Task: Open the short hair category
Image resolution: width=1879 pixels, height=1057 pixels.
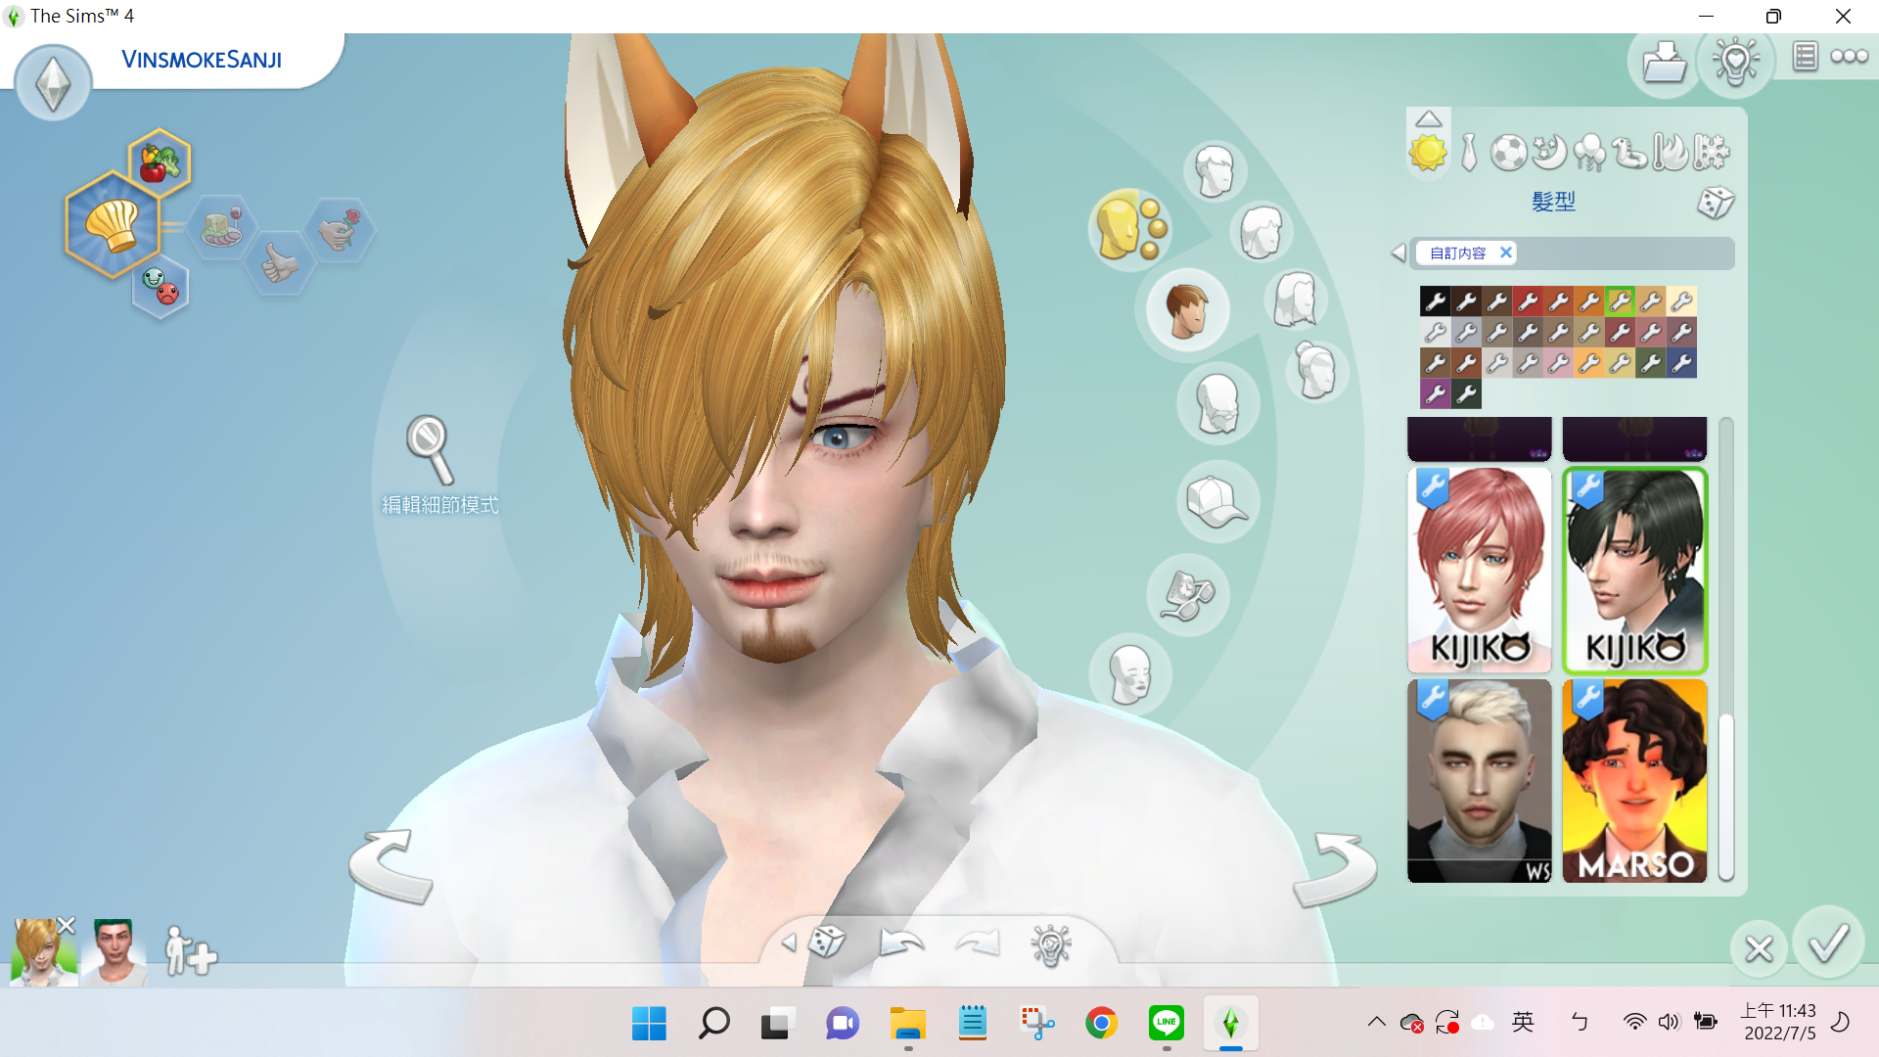Action: (x=1214, y=171)
